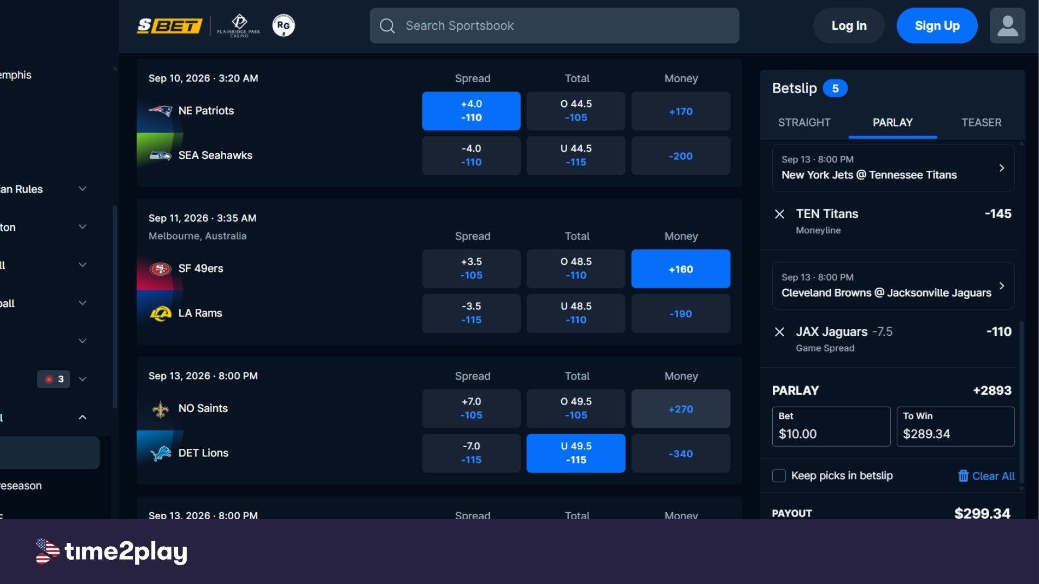1039x584 pixels.
Task: Expand the unlabeled sidebar section below 'ball'
Action: (x=82, y=341)
